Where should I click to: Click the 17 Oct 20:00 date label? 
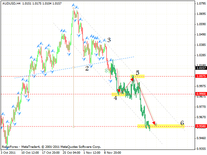pos(51,153)
